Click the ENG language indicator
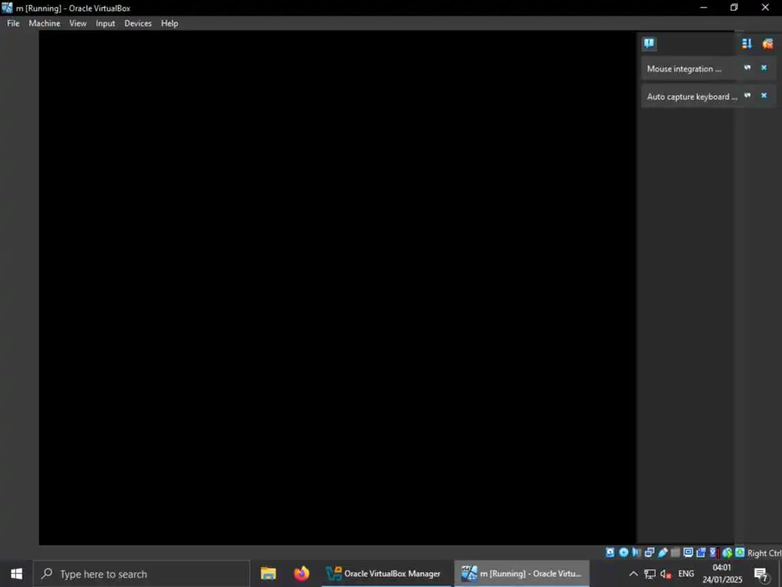This screenshot has height=587, width=782. coord(686,574)
